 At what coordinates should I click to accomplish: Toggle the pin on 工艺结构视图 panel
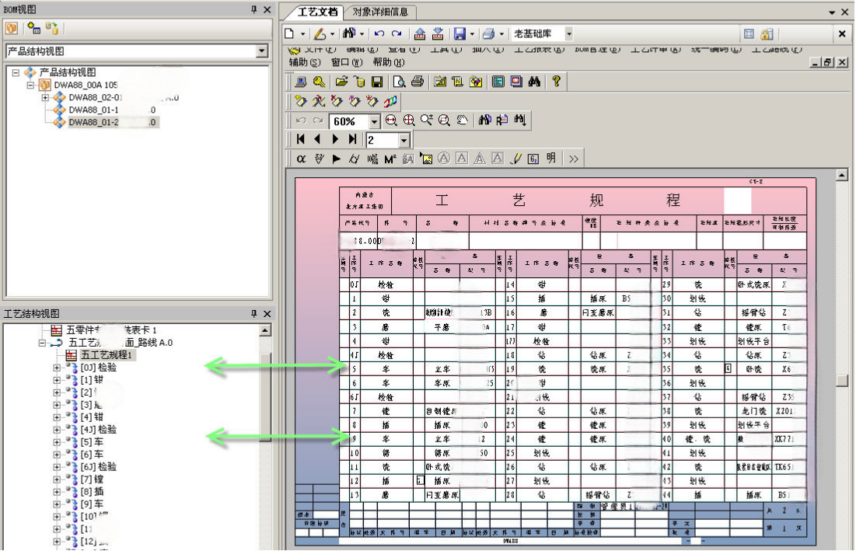(x=253, y=313)
